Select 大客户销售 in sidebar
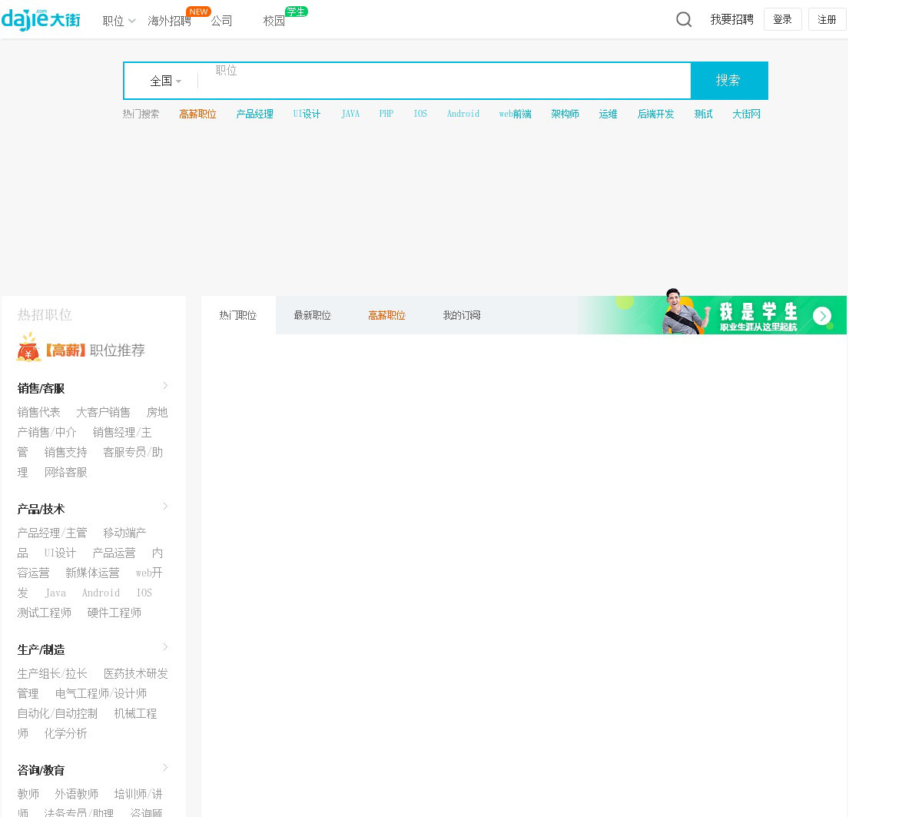This screenshot has height=817, width=922. [x=103, y=412]
